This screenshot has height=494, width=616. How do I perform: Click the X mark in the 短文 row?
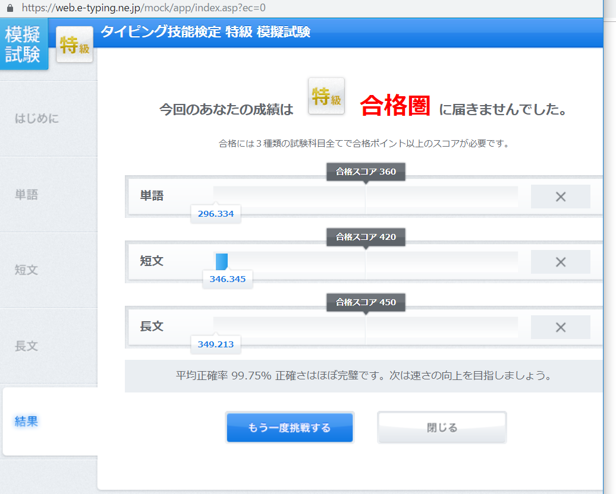[x=560, y=262]
